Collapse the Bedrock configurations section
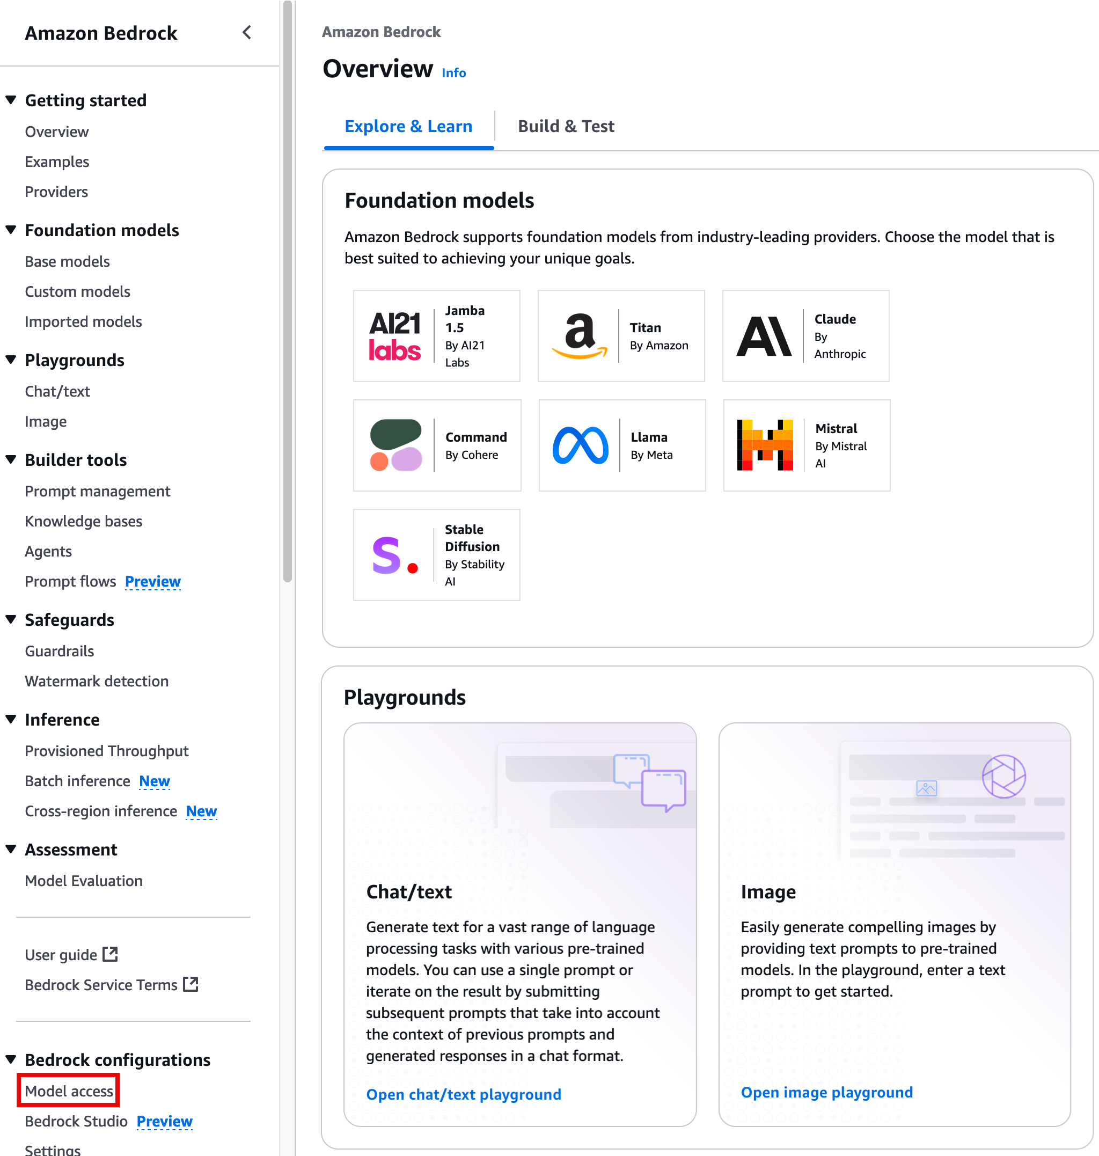 (11, 1059)
